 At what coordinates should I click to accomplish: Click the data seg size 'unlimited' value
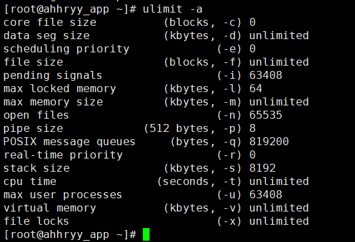[279, 36]
